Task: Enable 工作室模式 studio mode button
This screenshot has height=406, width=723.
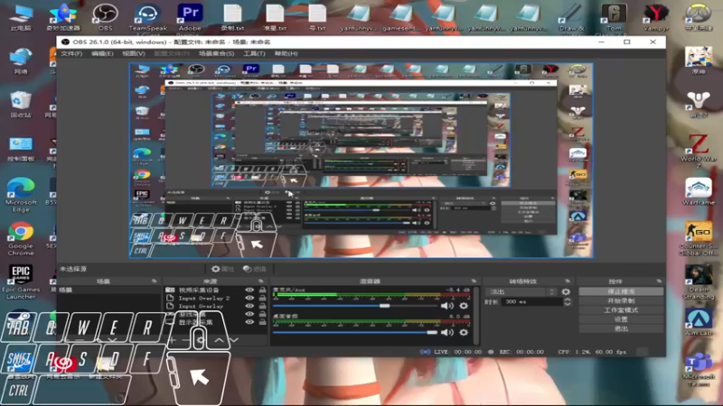Action: [x=621, y=310]
